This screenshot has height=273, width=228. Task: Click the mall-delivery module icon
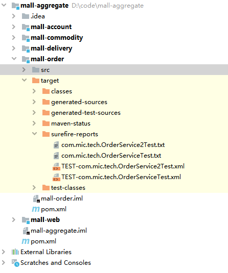tap(26, 49)
